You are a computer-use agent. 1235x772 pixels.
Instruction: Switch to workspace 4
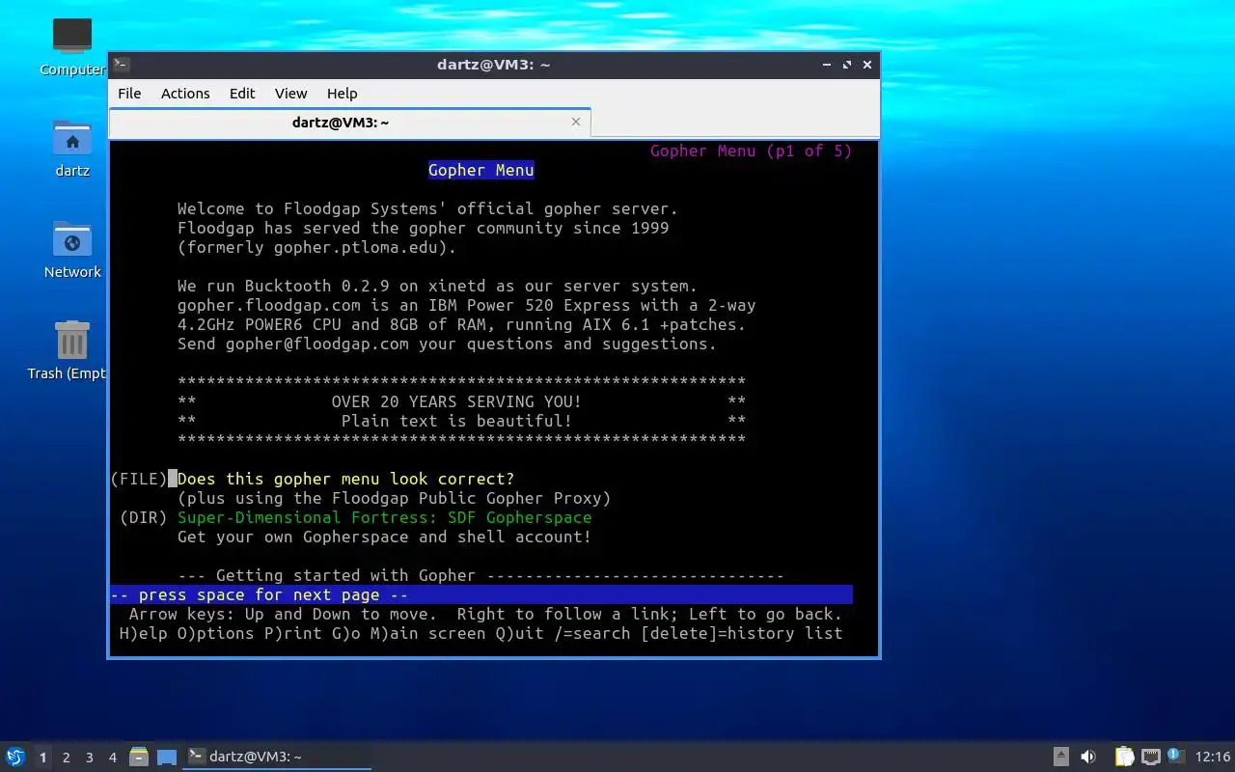(x=113, y=758)
